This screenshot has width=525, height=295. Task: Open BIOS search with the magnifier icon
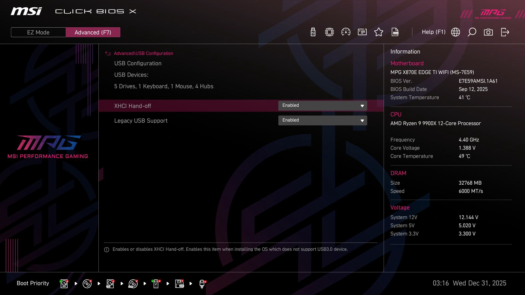point(472,32)
